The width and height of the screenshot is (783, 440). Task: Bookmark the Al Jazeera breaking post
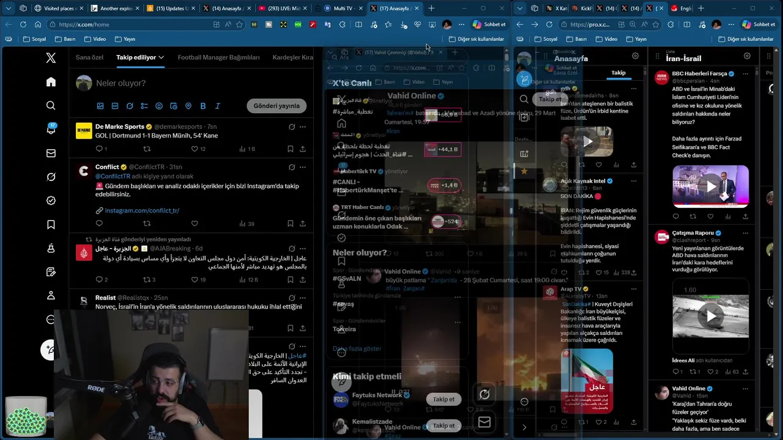click(x=289, y=279)
